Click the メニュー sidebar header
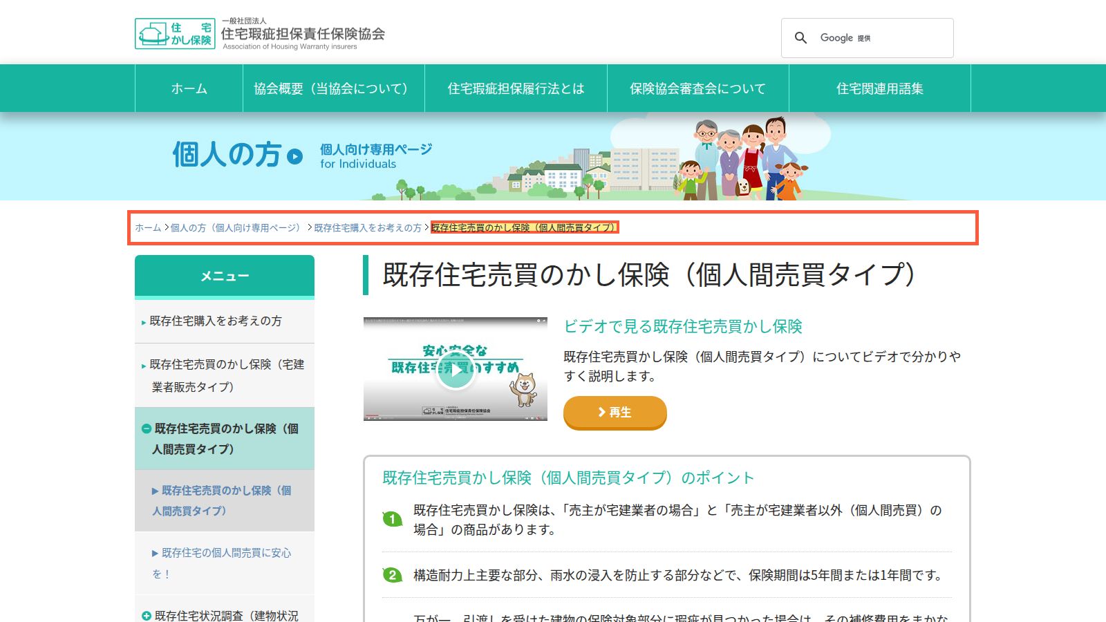Viewport: 1106px width, 622px height. pyautogui.click(x=225, y=276)
